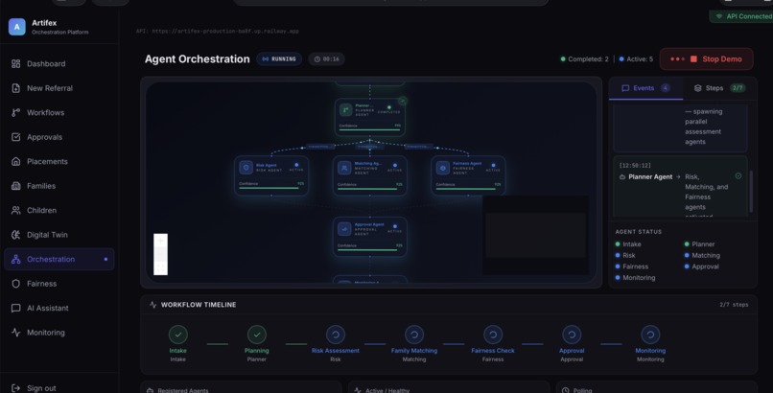
Task: Select the Approval timeline step icon
Action: click(572, 335)
